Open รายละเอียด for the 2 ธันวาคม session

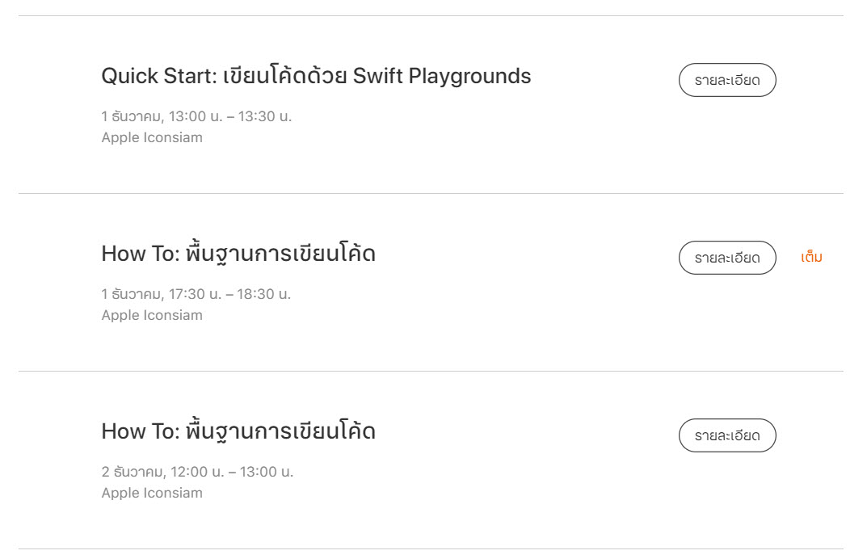click(727, 435)
